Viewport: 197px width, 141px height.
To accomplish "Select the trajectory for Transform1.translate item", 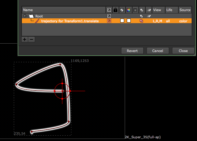I will (70, 21).
